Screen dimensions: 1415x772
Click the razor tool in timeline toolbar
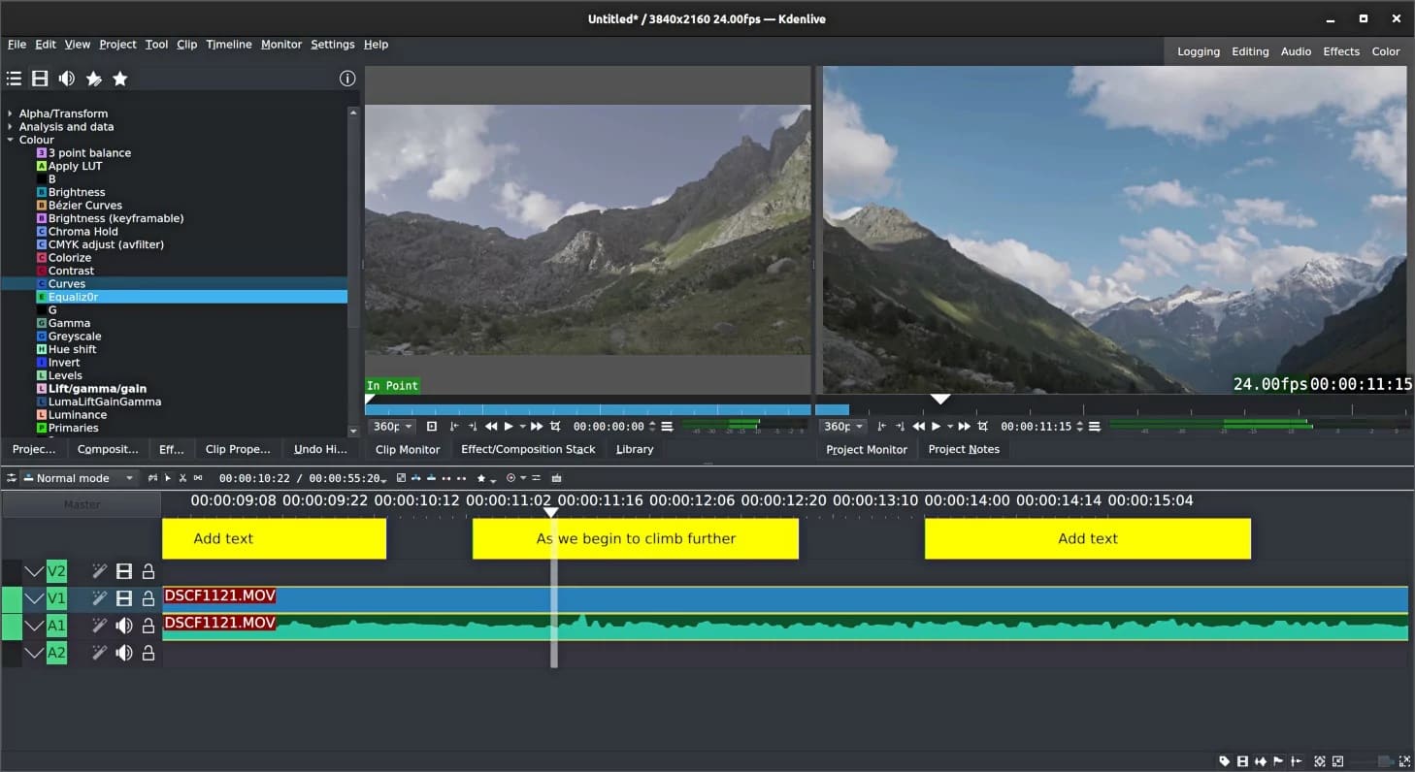pyautogui.click(x=182, y=478)
